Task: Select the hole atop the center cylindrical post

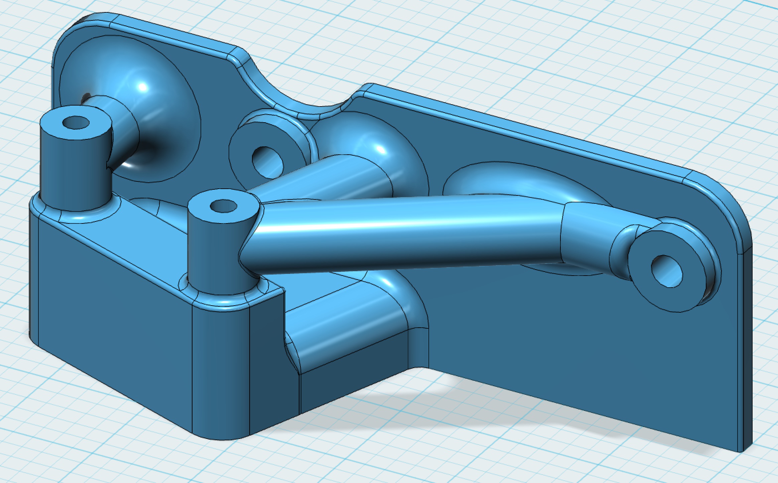Action: (x=223, y=206)
